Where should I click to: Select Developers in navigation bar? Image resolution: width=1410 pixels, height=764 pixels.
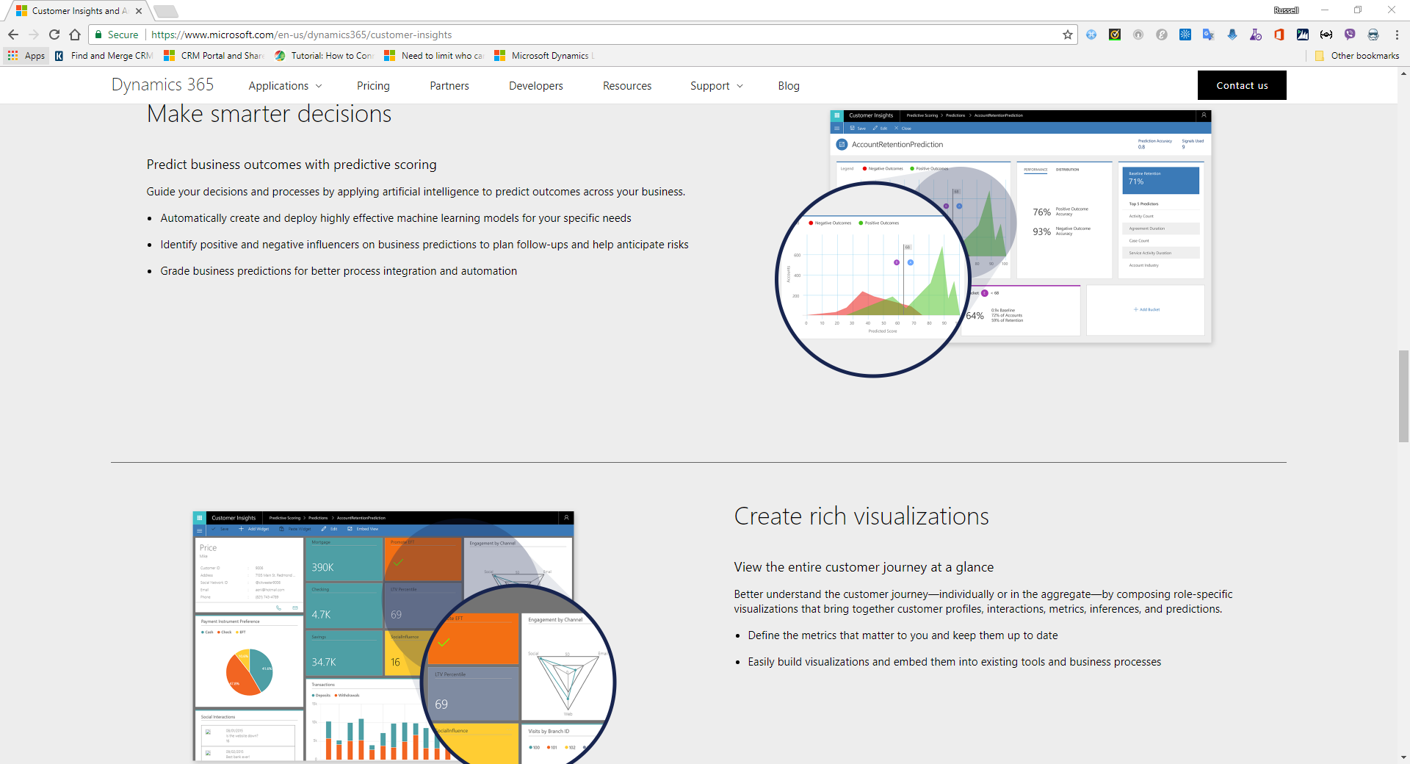535,86
